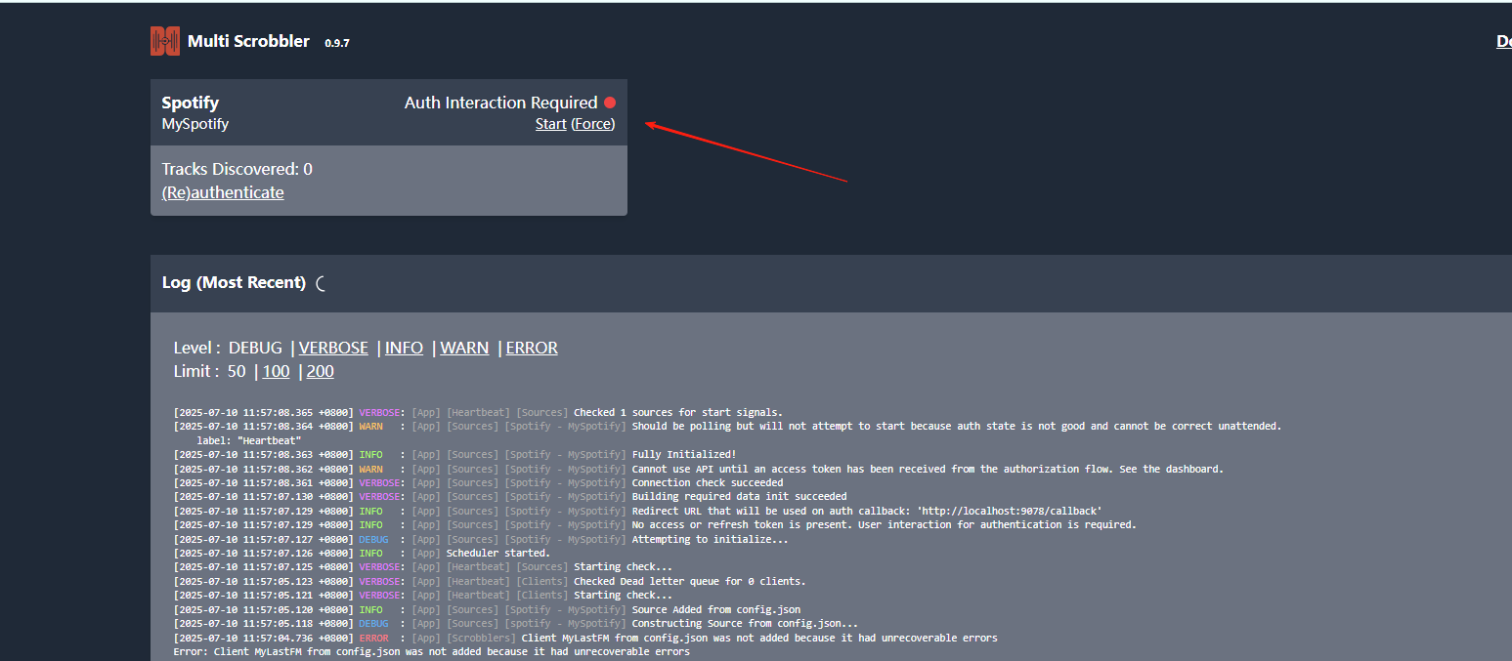Open the (Re)authenticate link for Spotify
1512x661 pixels.
(223, 192)
